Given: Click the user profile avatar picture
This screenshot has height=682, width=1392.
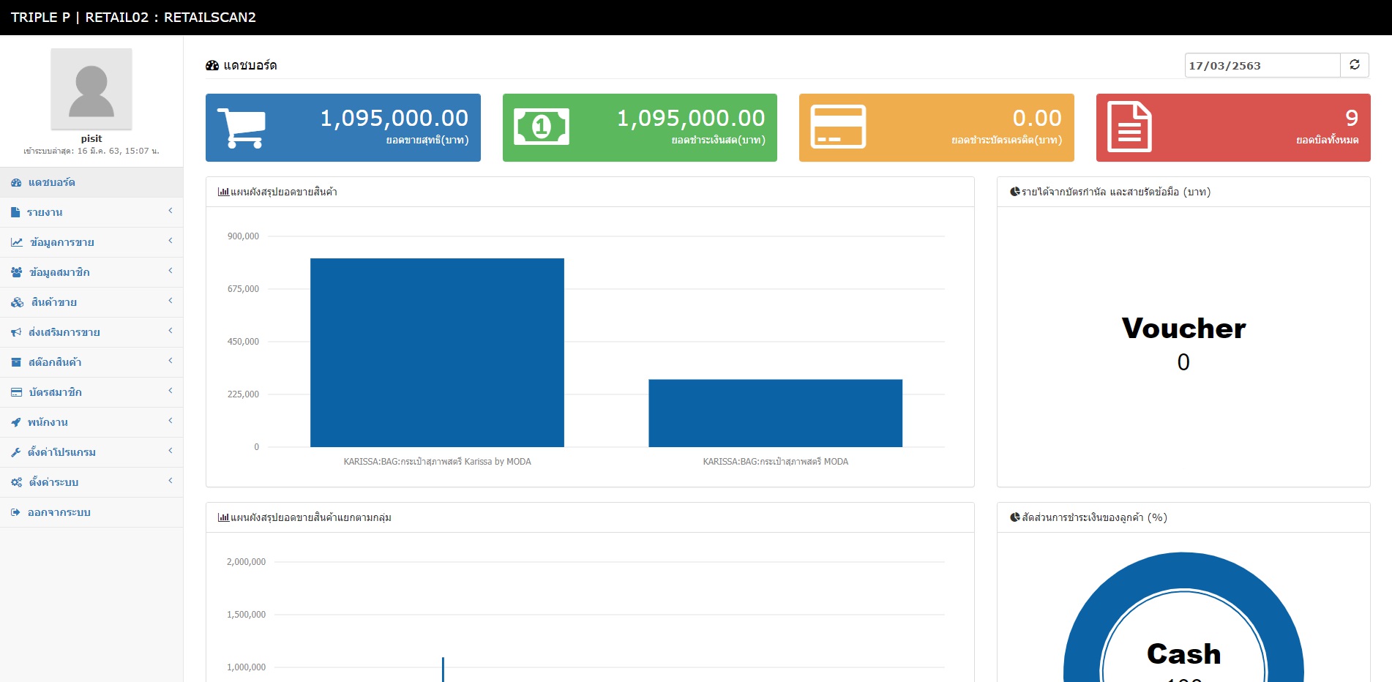Looking at the screenshot, I should click(91, 89).
